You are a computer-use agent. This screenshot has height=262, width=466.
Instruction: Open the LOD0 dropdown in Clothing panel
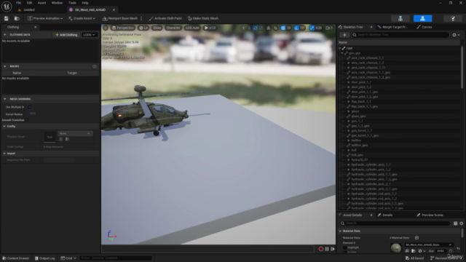(x=89, y=35)
